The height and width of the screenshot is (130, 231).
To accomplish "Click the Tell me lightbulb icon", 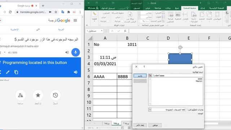I will tap(127, 8).
